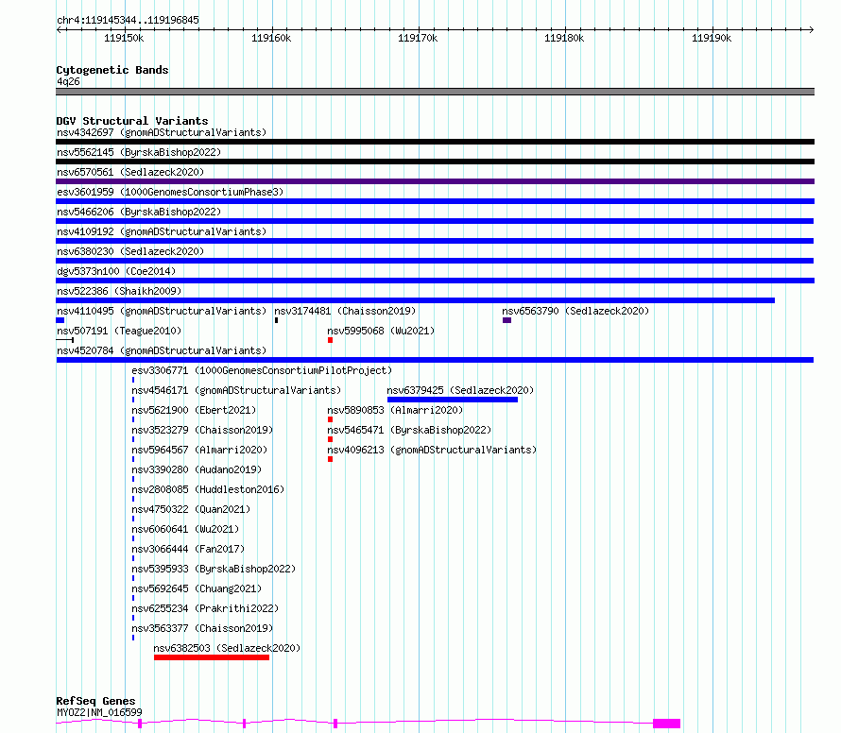Click the nsv4342697 gnomAD variant label

(x=162, y=132)
